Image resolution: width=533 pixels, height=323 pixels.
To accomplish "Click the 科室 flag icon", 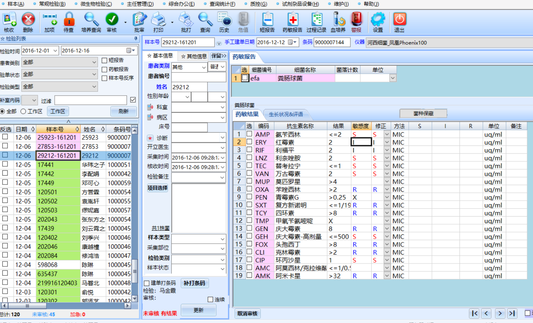I will [x=150, y=107].
